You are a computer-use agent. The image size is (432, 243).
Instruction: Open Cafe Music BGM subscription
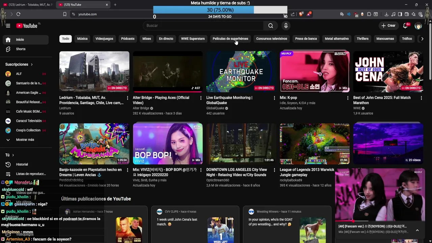(x=26, y=111)
